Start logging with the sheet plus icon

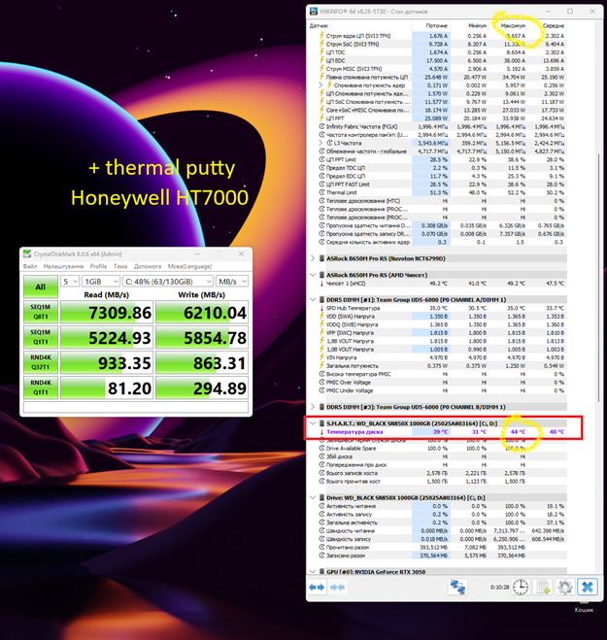click(543, 588)
